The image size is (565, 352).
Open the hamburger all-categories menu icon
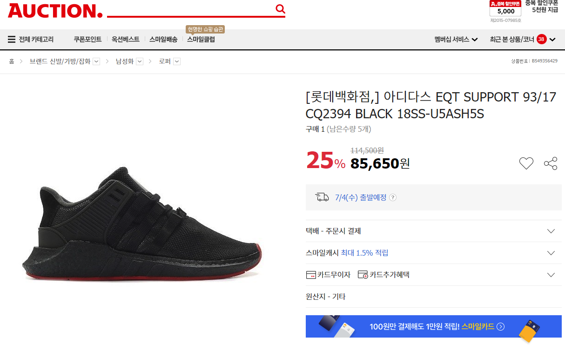click(12, 40)
